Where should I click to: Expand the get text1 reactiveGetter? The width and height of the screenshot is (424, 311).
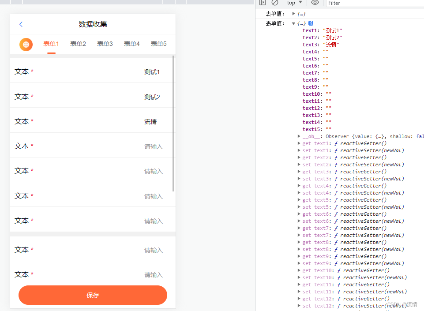[300, 143]
